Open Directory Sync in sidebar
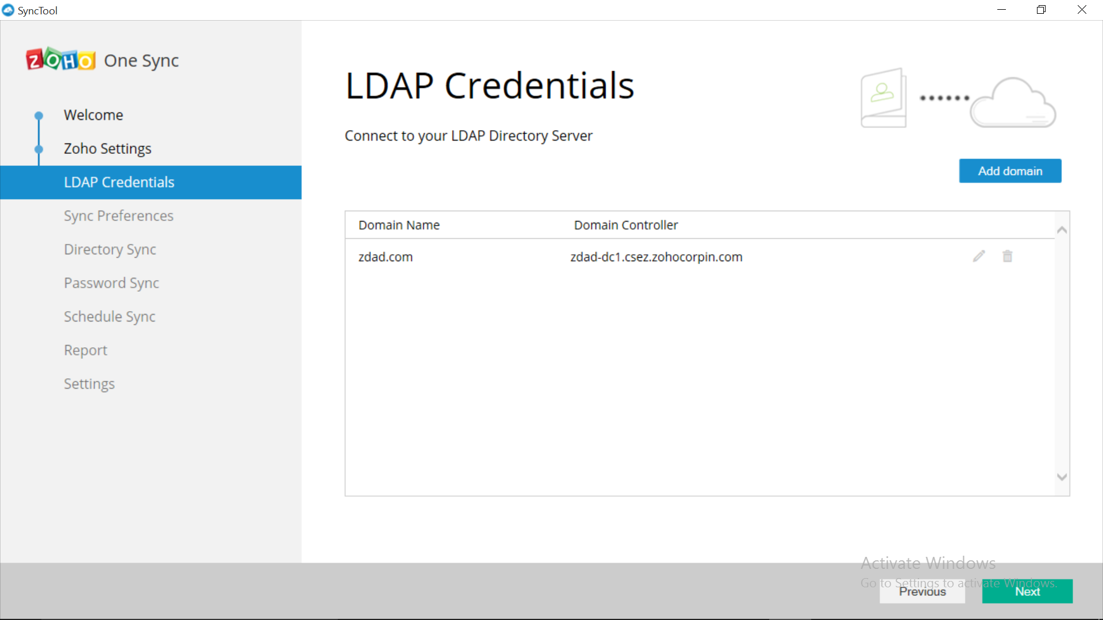 click(110, 250)
